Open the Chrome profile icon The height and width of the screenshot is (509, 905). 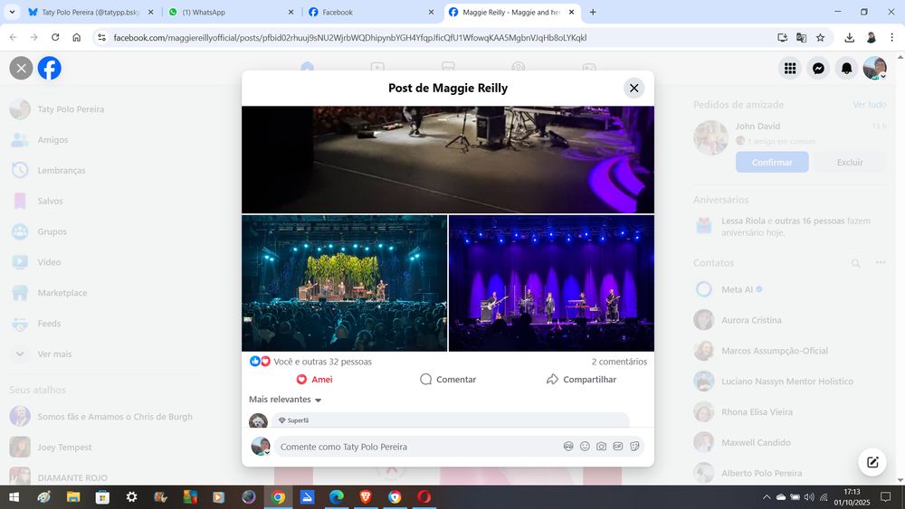(x=871, y=37)
